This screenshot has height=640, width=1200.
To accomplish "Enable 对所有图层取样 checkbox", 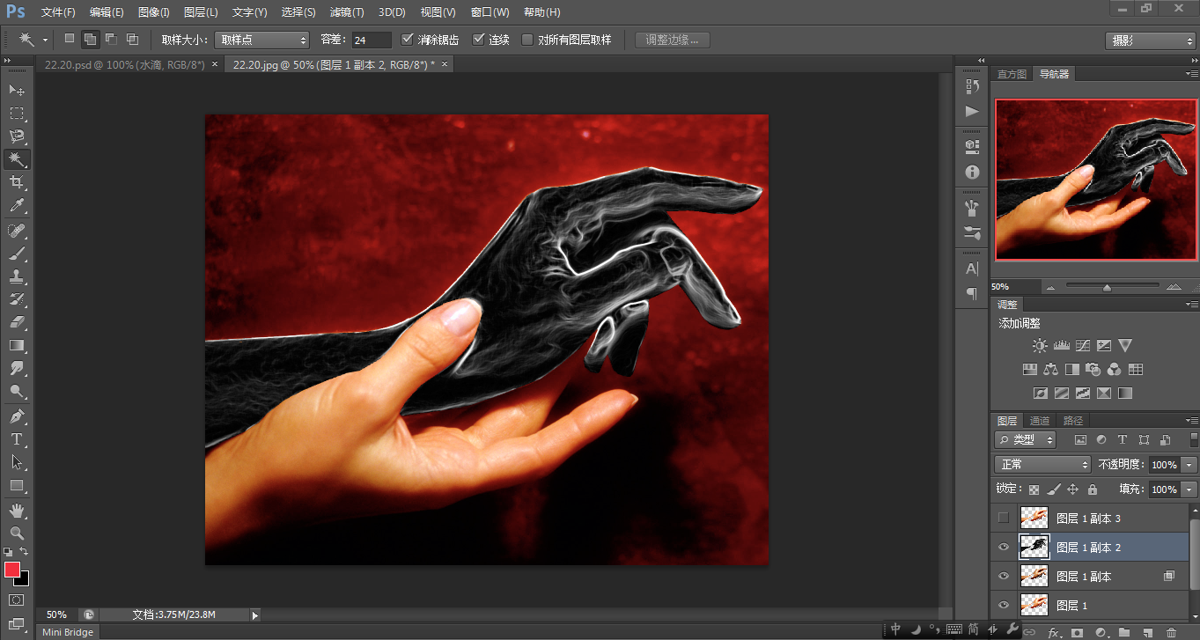I will coord(527,40).
